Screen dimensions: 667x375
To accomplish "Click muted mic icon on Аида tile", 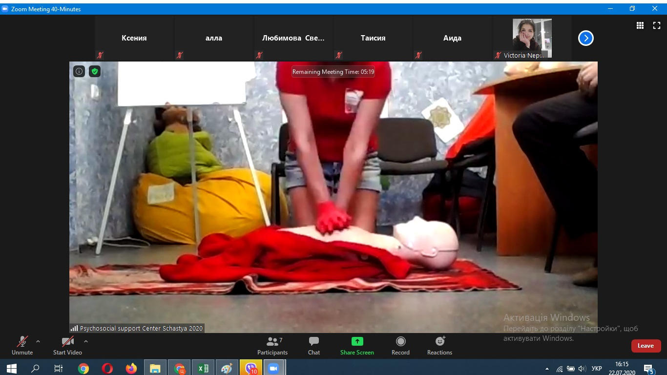I will coord(418,55).
